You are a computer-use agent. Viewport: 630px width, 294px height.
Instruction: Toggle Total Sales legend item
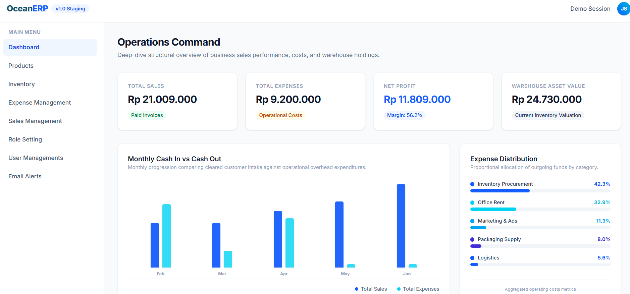(x=371, y=289)
